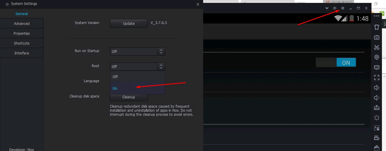
Task: Click the V_3.7.6.3 version text
Action: coord(159,23)
